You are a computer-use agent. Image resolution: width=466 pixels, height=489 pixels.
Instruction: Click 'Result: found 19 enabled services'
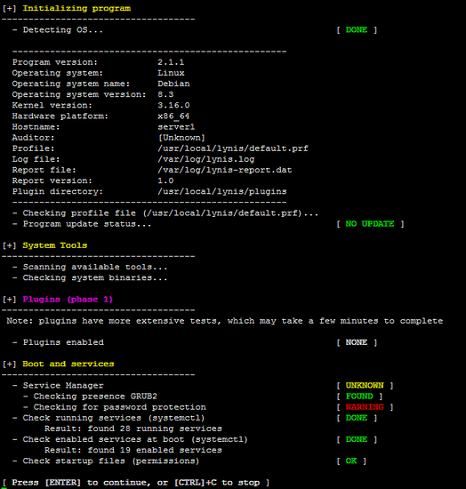(133, 450)
